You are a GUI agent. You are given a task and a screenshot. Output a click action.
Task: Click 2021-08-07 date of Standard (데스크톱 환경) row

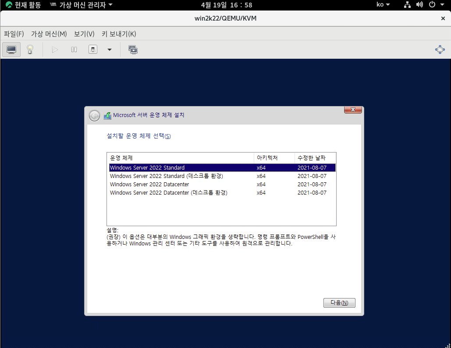312,176
